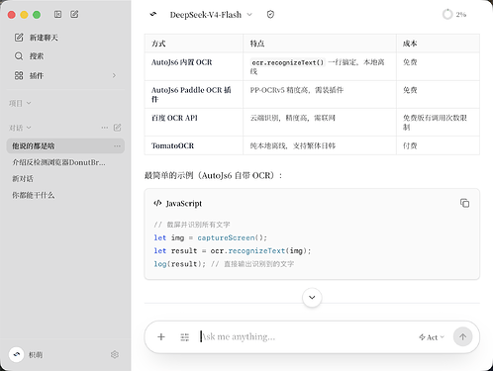Collapse the 项目 section
This screenshot has width=493, height=371.
[x=20, y=103]
